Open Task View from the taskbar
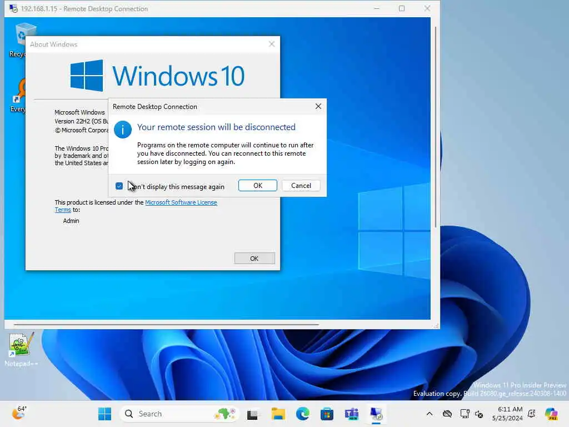This screenshot has height=427, width=569. tap(253, 414)
